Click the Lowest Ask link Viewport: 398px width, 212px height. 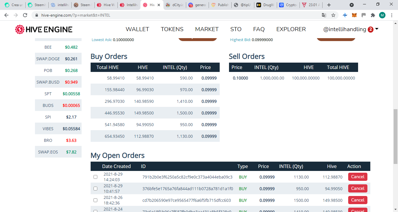pyautogui.click(x=102, y=40)
